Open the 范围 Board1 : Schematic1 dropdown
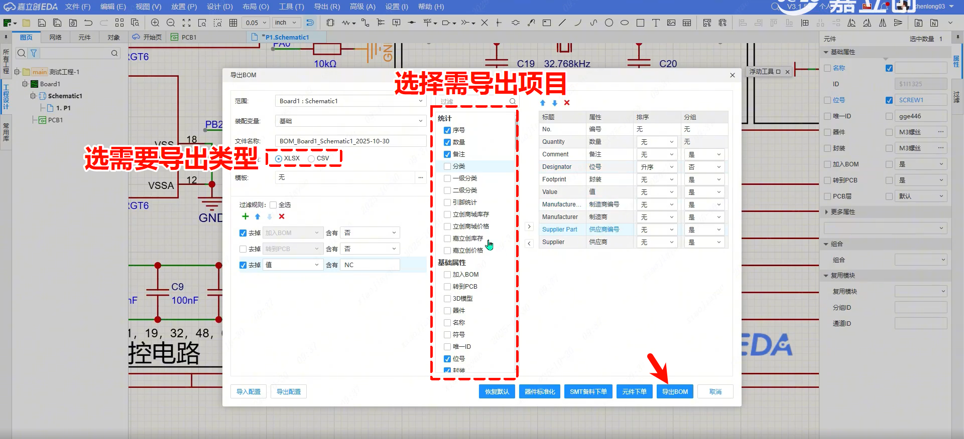The height and width of the screenshot is (439, 964). coord(351,101)
